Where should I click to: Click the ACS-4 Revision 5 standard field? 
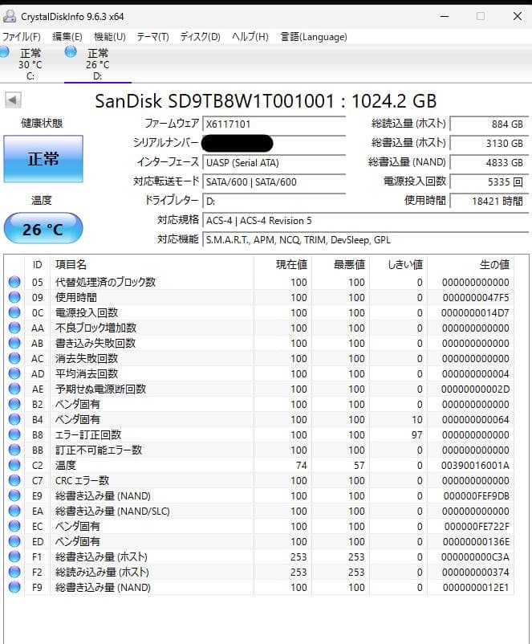(365, 221)
